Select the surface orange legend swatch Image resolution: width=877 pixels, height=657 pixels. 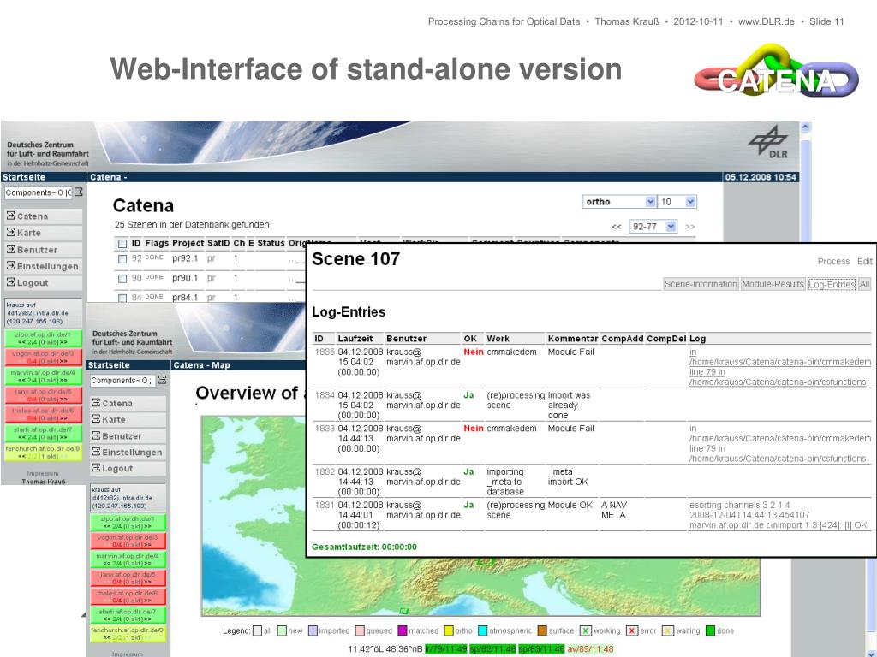point(542,630)
